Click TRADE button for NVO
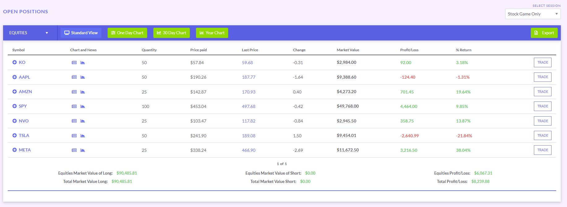This screenshot has width=567, height=207. point(543,121)
